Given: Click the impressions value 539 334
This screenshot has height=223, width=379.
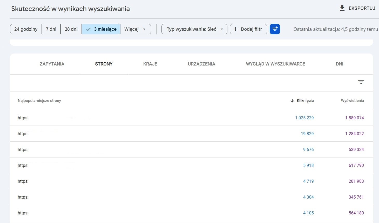Looking at the screenshot, I should tap(356, 149).
